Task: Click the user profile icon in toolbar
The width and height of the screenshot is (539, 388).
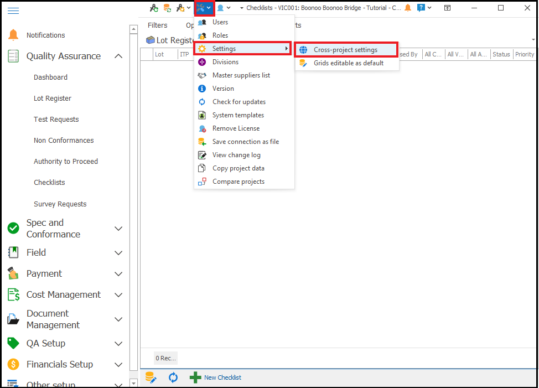Action: (x=221, y=8)
